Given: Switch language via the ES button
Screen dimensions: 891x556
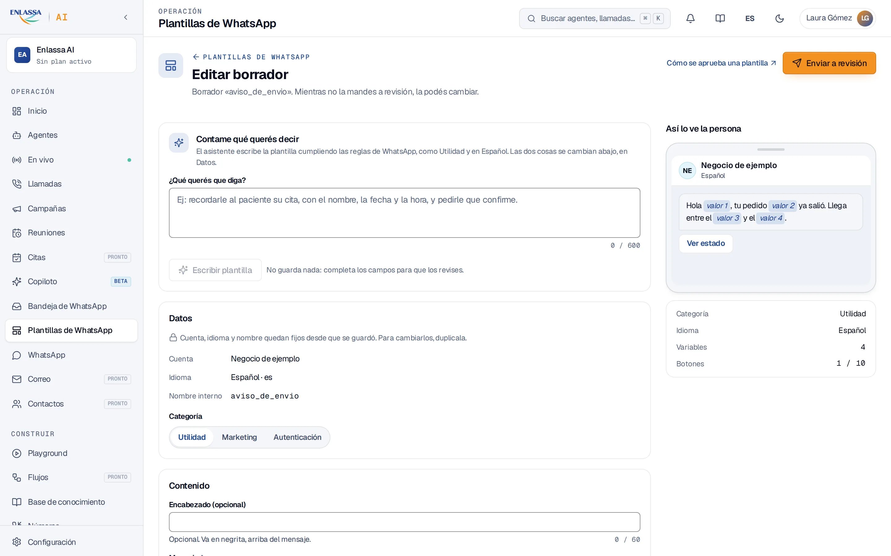Looking at the screenshot, I should [750, 19].
